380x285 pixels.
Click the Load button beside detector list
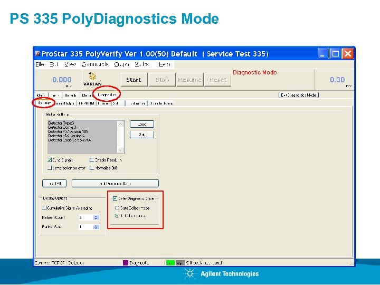[x=142, y=124]
